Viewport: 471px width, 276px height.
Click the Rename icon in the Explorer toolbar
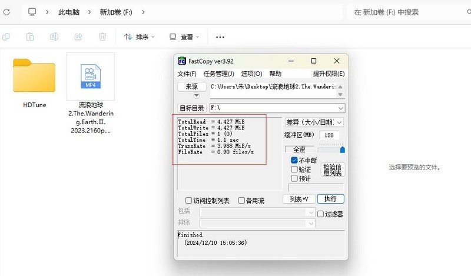click(54, 37)
